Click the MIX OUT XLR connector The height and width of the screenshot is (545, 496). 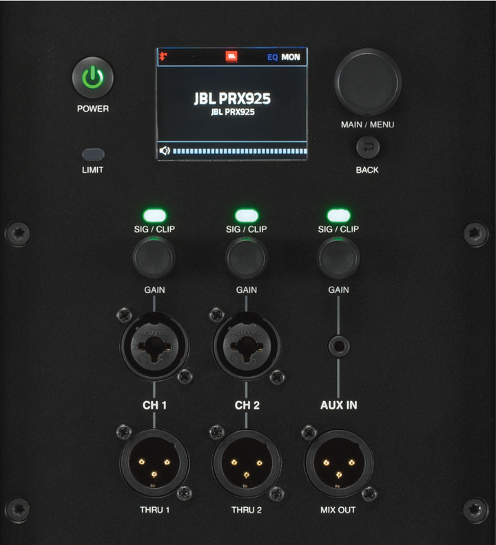click(x=339, y=463)
